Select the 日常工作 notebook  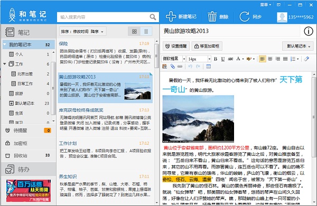coord(26,83)
